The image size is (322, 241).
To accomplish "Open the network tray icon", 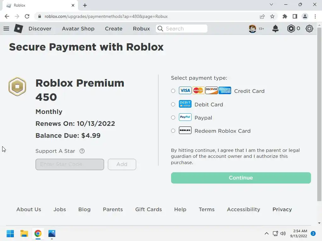I will click(275, 233).
